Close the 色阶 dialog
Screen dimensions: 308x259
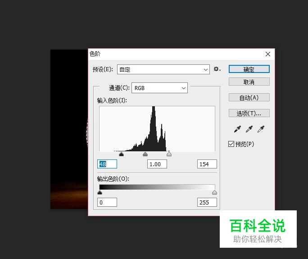click(x=268, y=54)
